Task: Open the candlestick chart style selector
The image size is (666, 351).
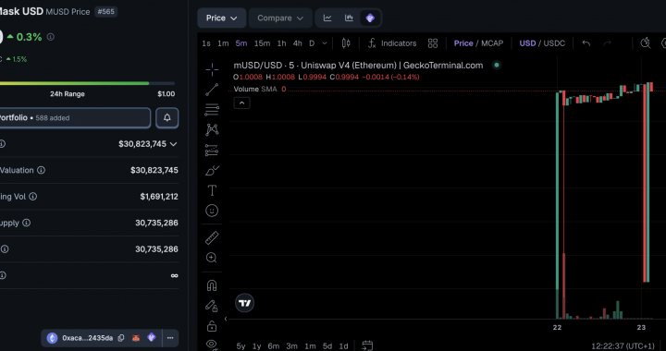Action: tap(346, 43)
